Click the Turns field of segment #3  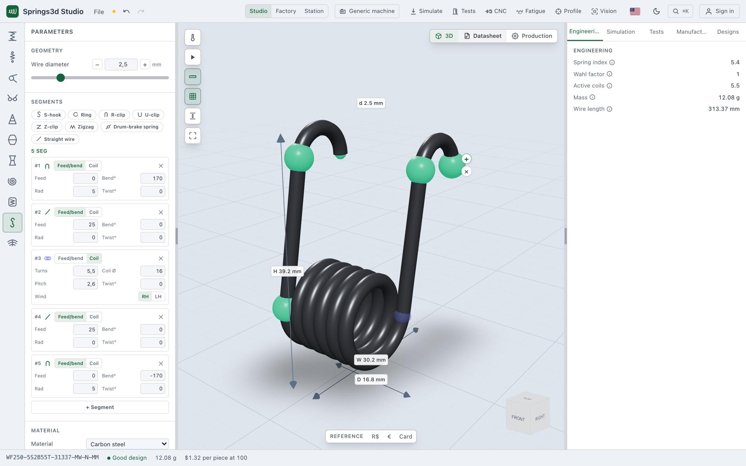coord(85,271)
